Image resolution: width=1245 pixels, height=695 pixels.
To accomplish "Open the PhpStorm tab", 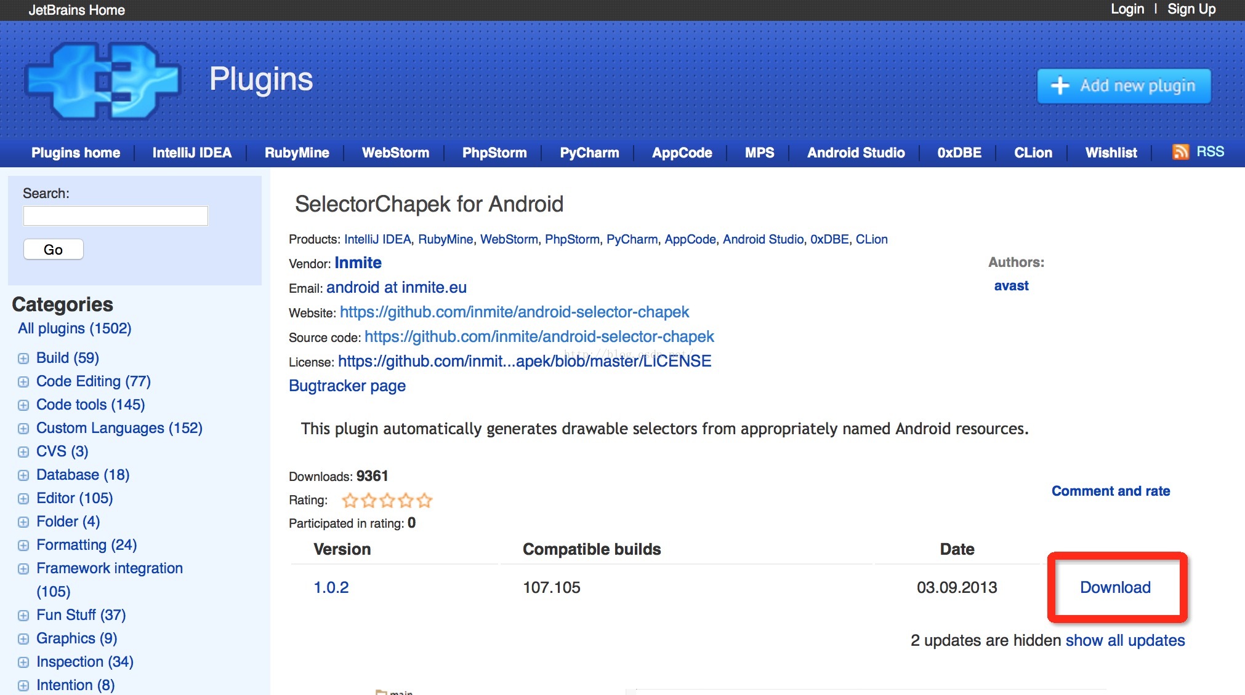I will [x=494, y=153].
